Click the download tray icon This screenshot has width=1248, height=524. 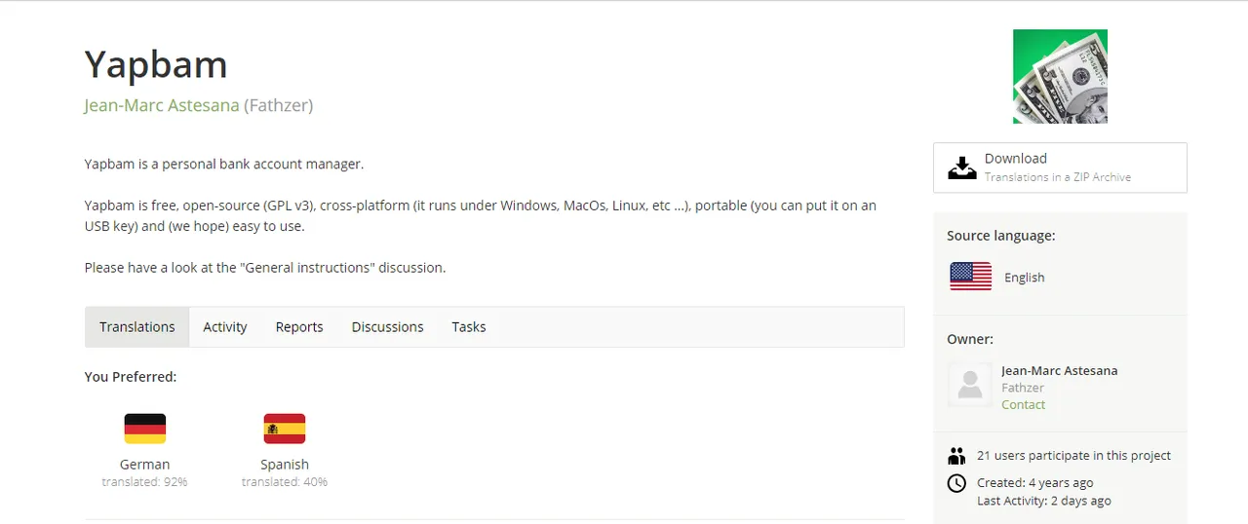coord(962,168)
